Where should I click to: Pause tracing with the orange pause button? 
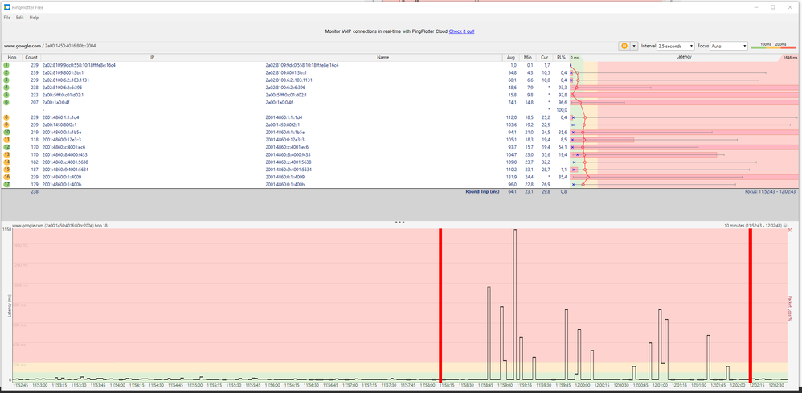coord(624,46)
